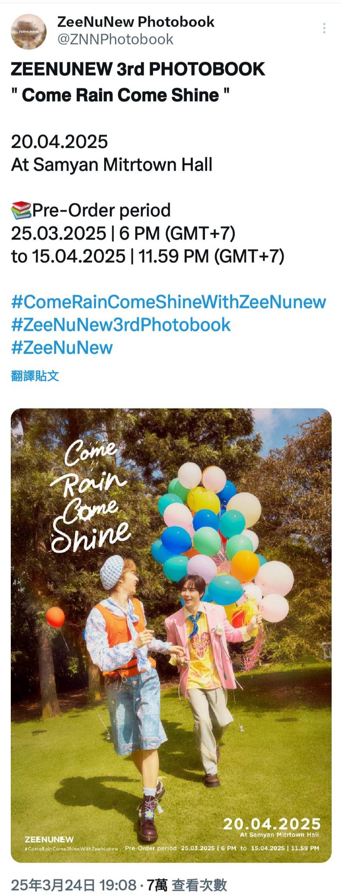Viewport: 342px width, 895px height.
Task: Open the three-dot more options menu
Action: pos(324,29)
